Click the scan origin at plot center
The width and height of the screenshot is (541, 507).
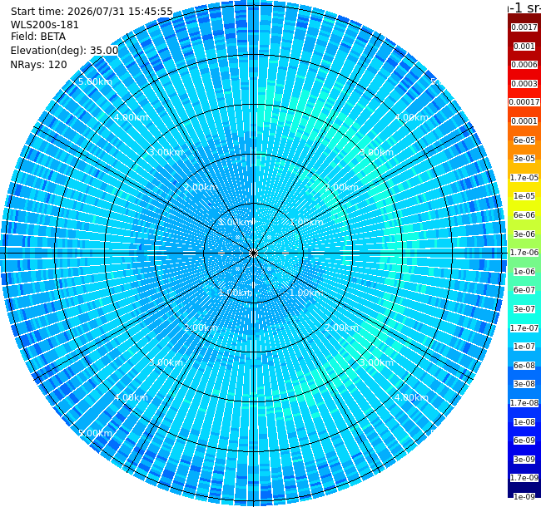[x=253, y=253]
